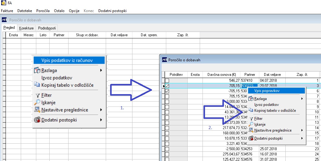Viewport: 321px width, 161px height.
Task: Expand the Razlaga submenu arrow in left menu
Action: pos(101,70)
